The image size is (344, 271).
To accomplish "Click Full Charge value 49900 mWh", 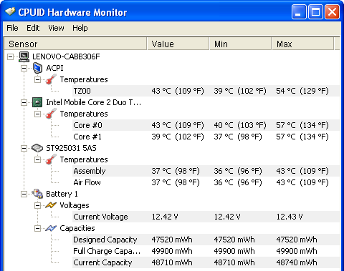I will click(x=172, y=251).
